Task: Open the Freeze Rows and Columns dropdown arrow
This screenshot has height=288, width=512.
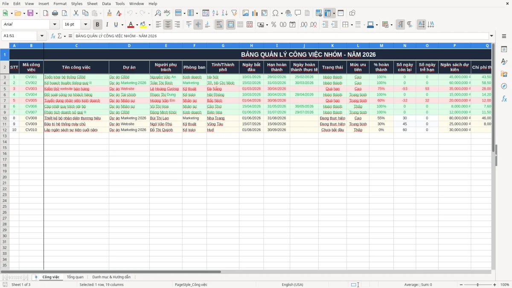Action: pos(334,13)
